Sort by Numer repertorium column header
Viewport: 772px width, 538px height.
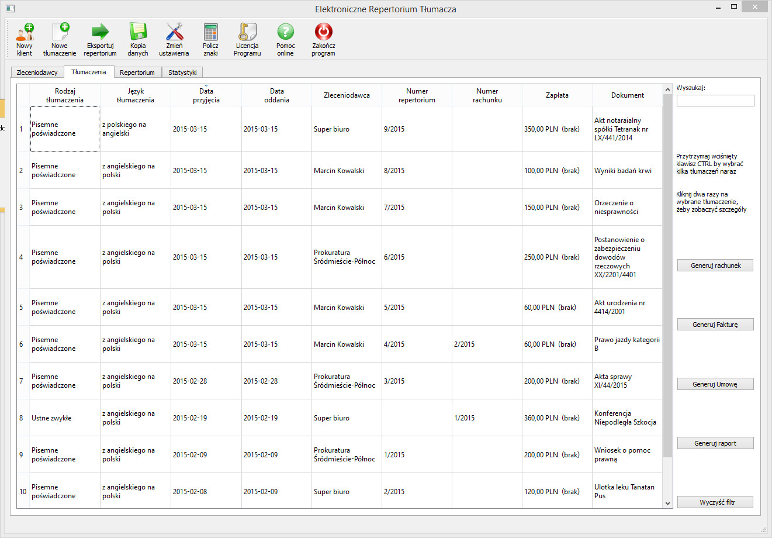417,95
